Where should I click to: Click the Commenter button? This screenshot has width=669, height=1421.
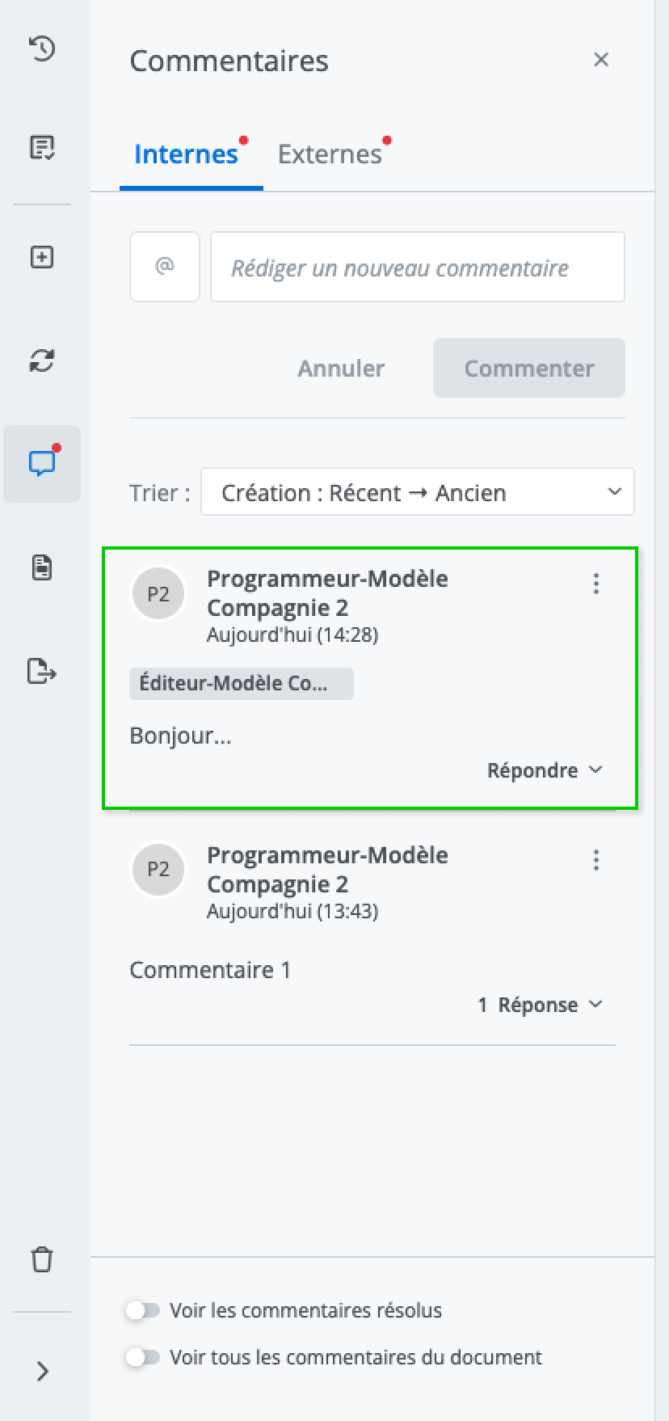point(528,368)
